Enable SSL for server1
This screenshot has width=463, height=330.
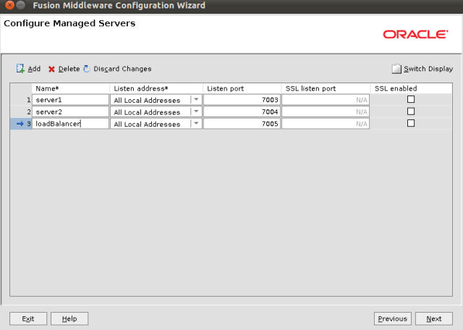point(411,99)
